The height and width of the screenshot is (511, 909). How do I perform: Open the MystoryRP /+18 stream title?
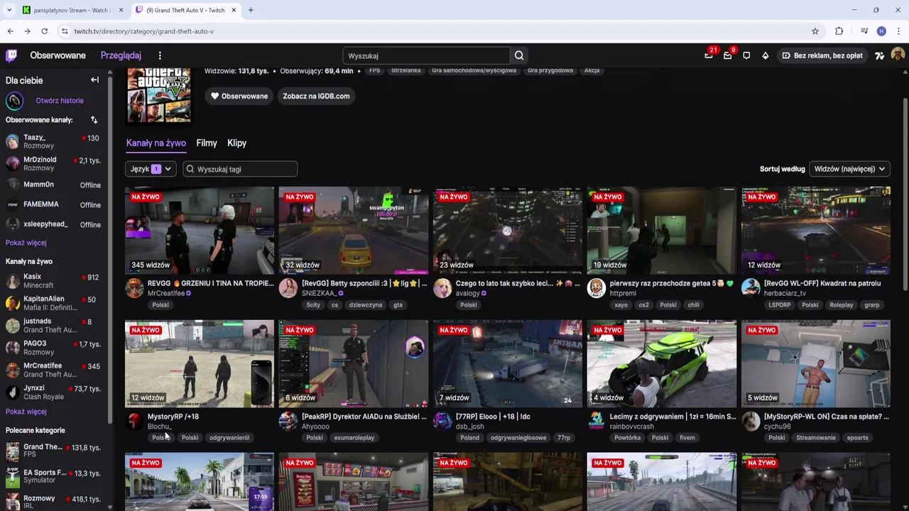173,417
